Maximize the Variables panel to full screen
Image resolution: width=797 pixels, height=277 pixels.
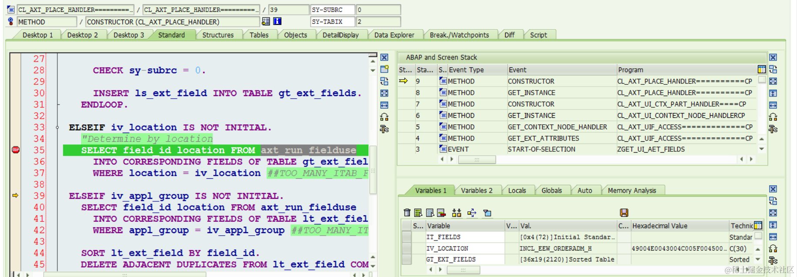click(x=773, y=213)
